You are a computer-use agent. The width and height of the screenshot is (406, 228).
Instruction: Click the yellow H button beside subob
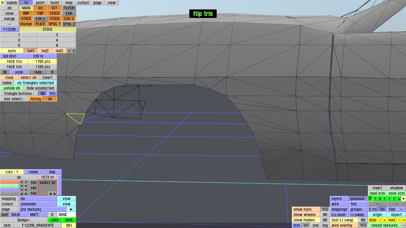2,3
